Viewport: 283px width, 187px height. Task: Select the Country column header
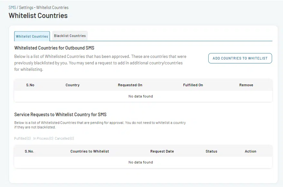[72, 85]
